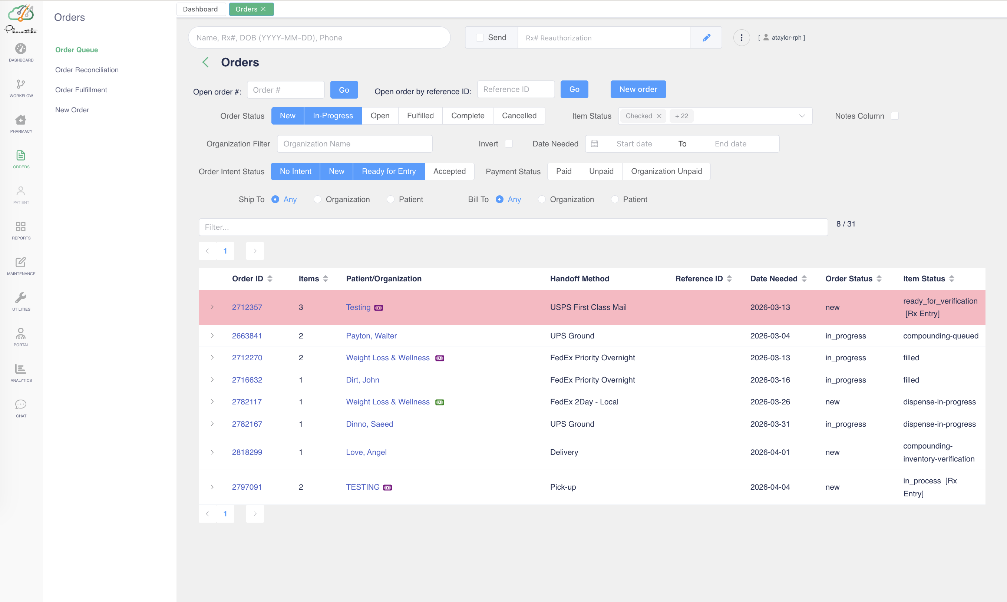The width and height of the screenshot is (1007, 602).
Task: Select Ship To Any radio
Action: point(275,199)
